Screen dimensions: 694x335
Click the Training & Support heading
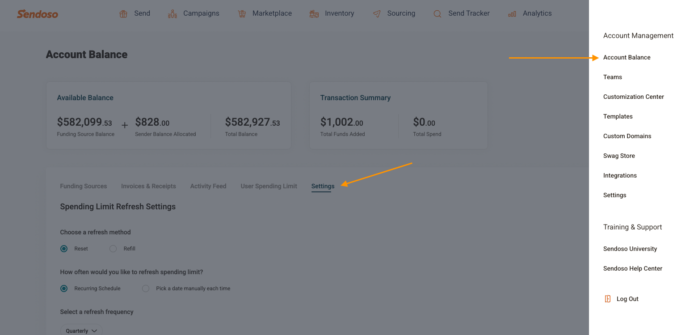coord(633,227)
